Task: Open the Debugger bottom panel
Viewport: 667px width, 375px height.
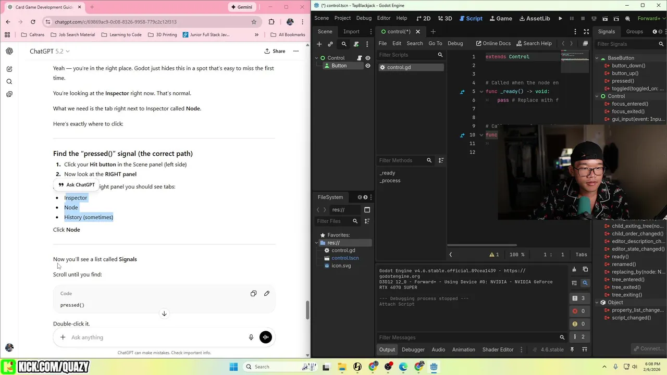Action: point(413,349)
